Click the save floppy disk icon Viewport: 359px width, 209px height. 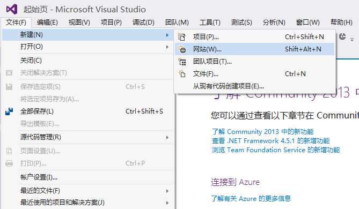click(9, 87)
